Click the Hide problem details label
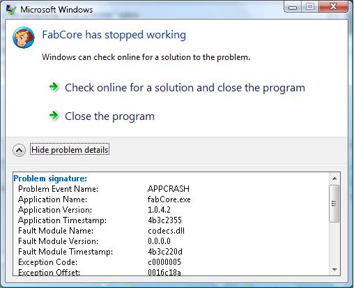 70,150
